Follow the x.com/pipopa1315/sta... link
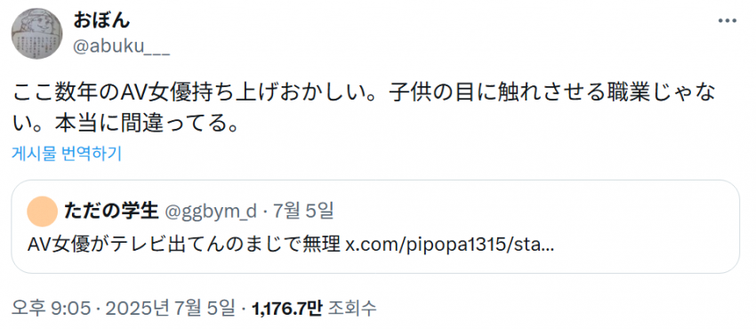This screenshot has height=329, width=756. coord(450,245)
